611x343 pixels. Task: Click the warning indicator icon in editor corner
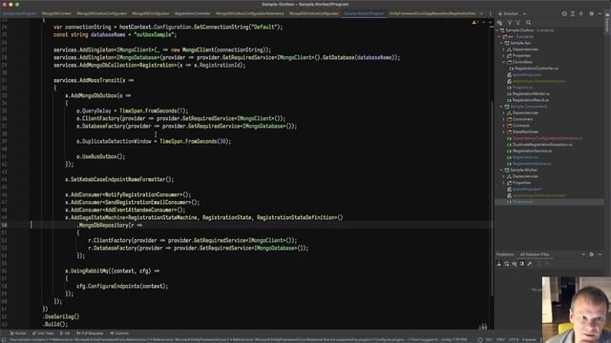(x=474, y=23)
